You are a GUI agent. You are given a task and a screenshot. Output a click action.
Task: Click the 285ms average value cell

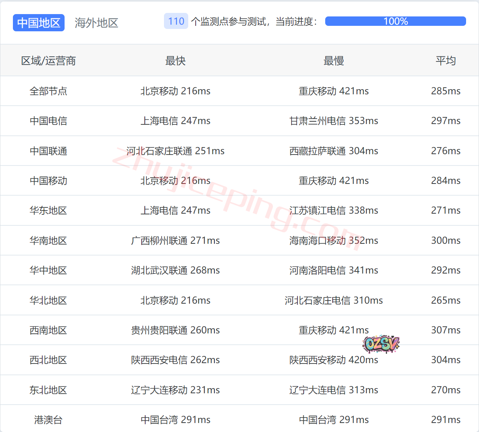point(445,91)
